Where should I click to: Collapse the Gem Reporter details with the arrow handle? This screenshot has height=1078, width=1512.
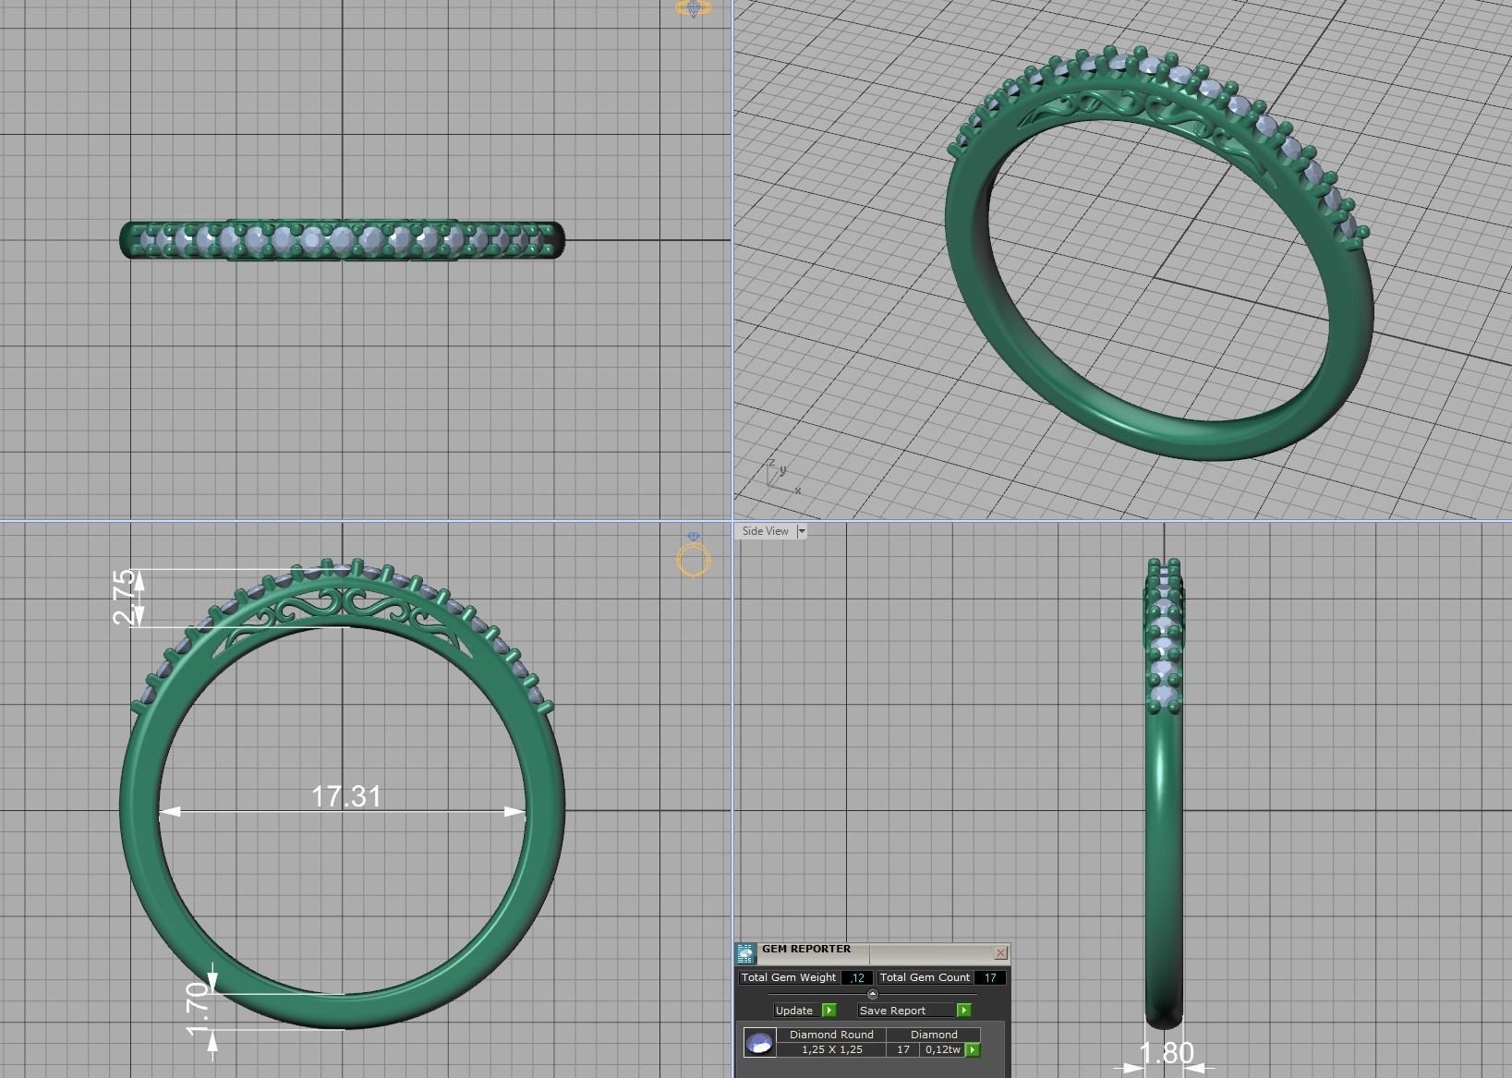point(872,994)
